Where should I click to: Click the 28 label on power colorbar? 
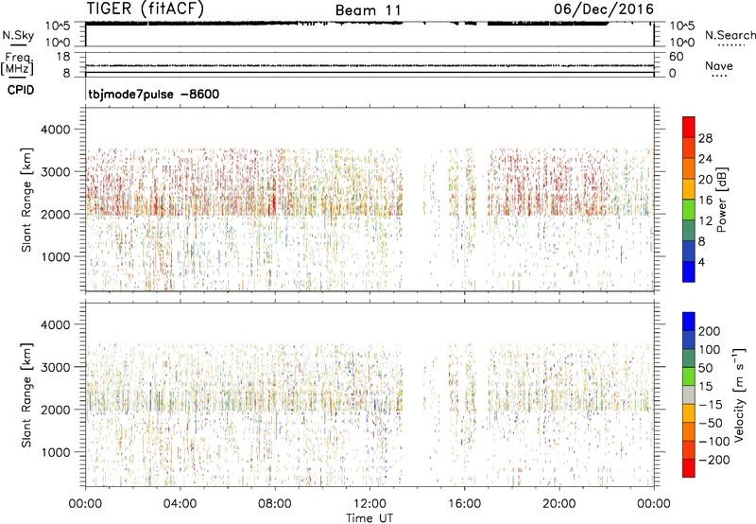click(705, 138)
